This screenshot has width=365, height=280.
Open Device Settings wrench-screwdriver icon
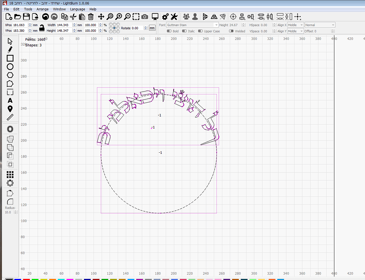point(174,16)
